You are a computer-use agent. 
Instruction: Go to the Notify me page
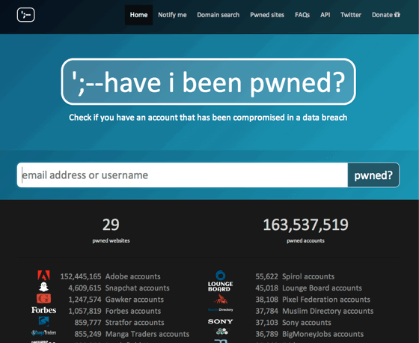172,15
